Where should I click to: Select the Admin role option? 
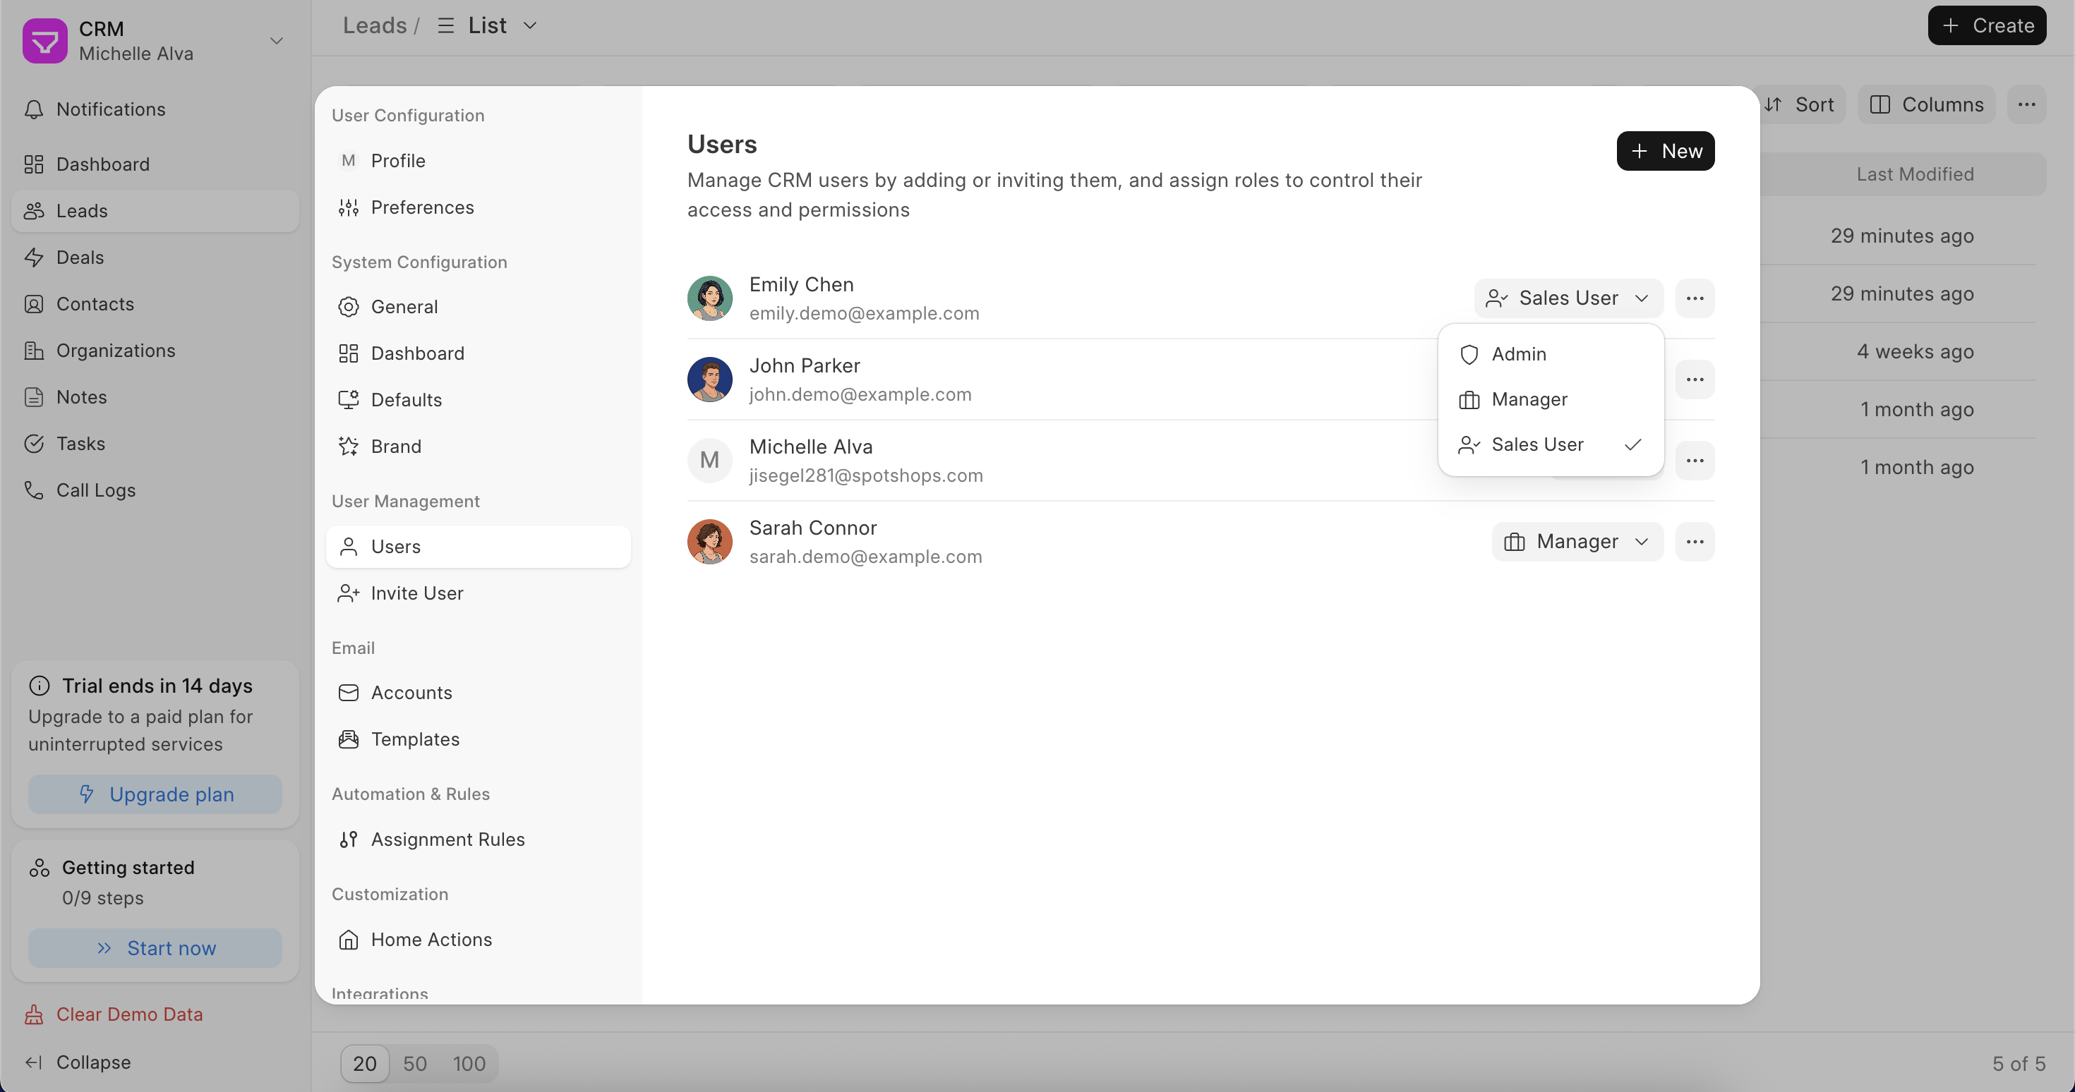[x=1518, y=354]
